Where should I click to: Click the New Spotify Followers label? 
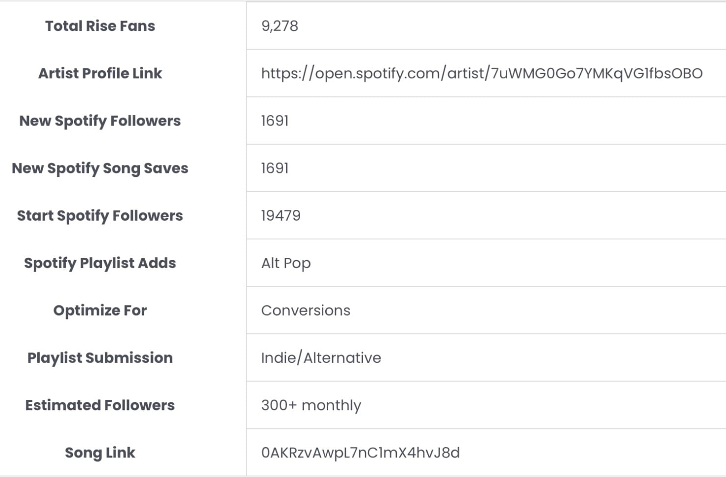(x=100, y=121)
